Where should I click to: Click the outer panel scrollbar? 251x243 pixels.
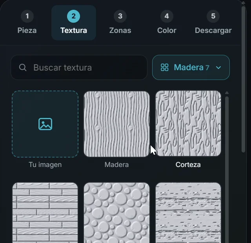(243, 79)
